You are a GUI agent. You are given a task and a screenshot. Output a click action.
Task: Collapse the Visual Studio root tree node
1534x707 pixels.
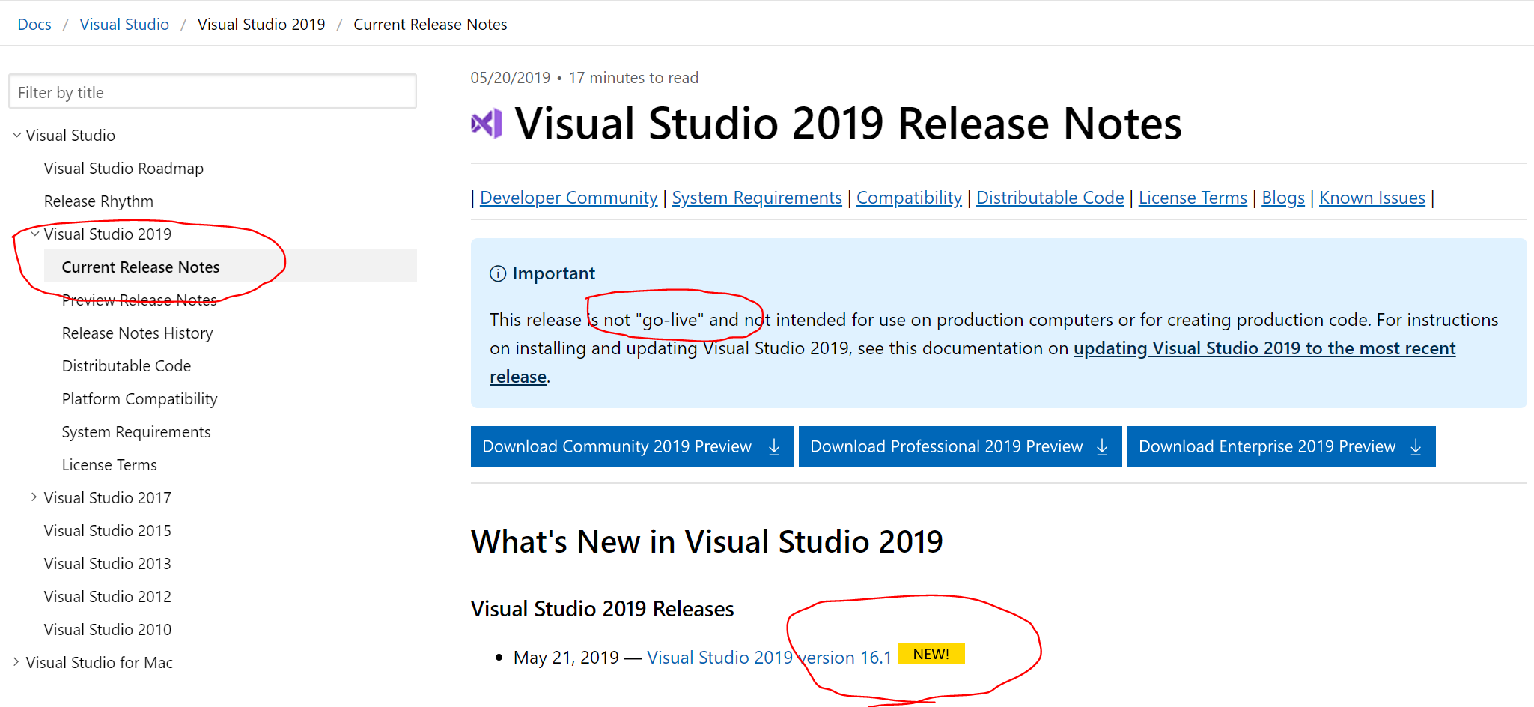click(x=16, y=135)
